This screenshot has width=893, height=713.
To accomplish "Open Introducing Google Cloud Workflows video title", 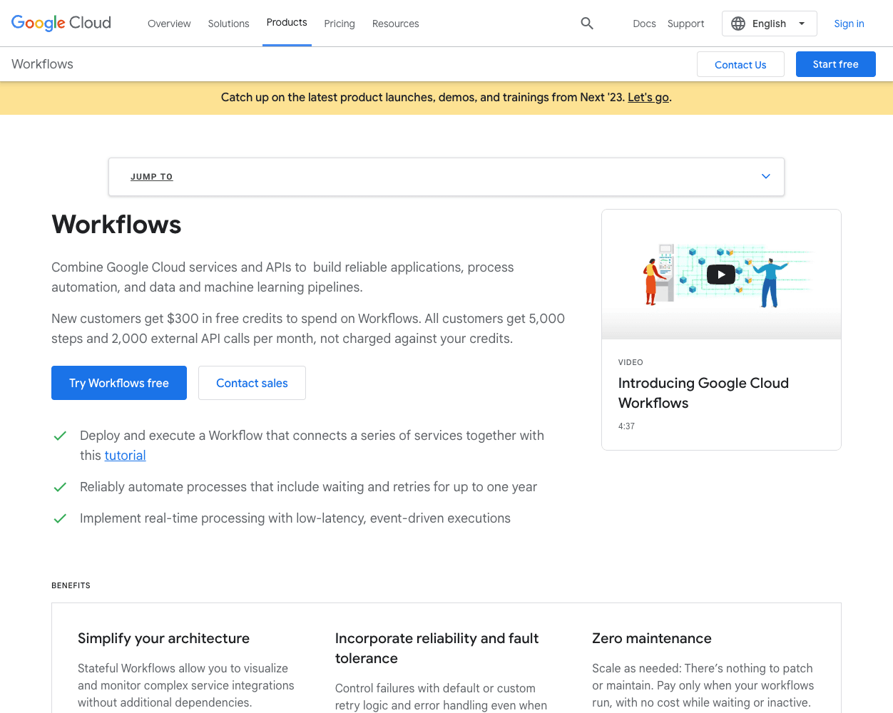I will (x=703, y=393).
